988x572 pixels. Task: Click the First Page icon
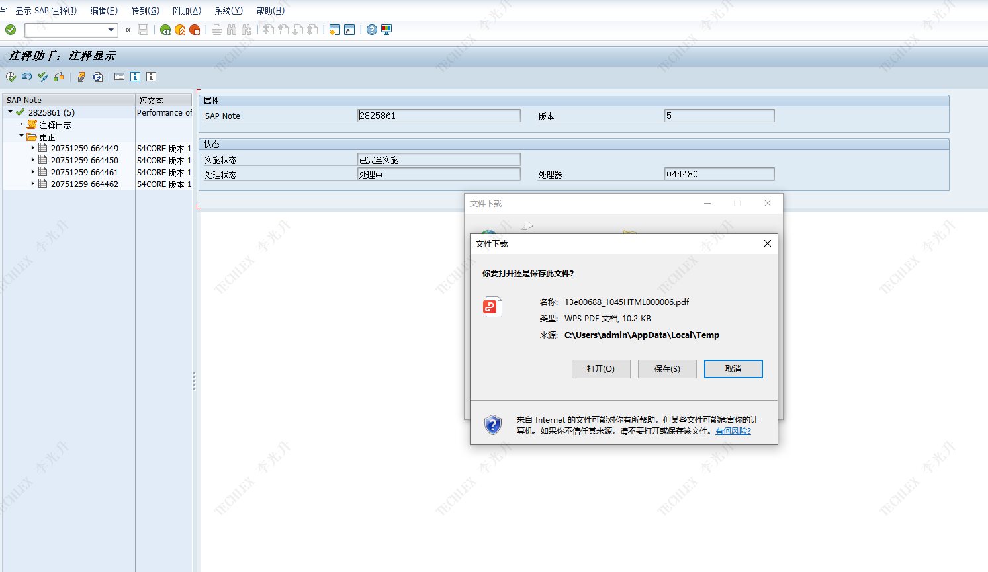(x=269, y=30)
